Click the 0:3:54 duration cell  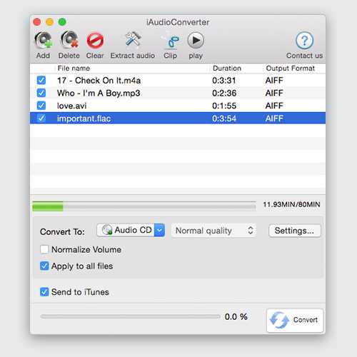click(224, 119)
